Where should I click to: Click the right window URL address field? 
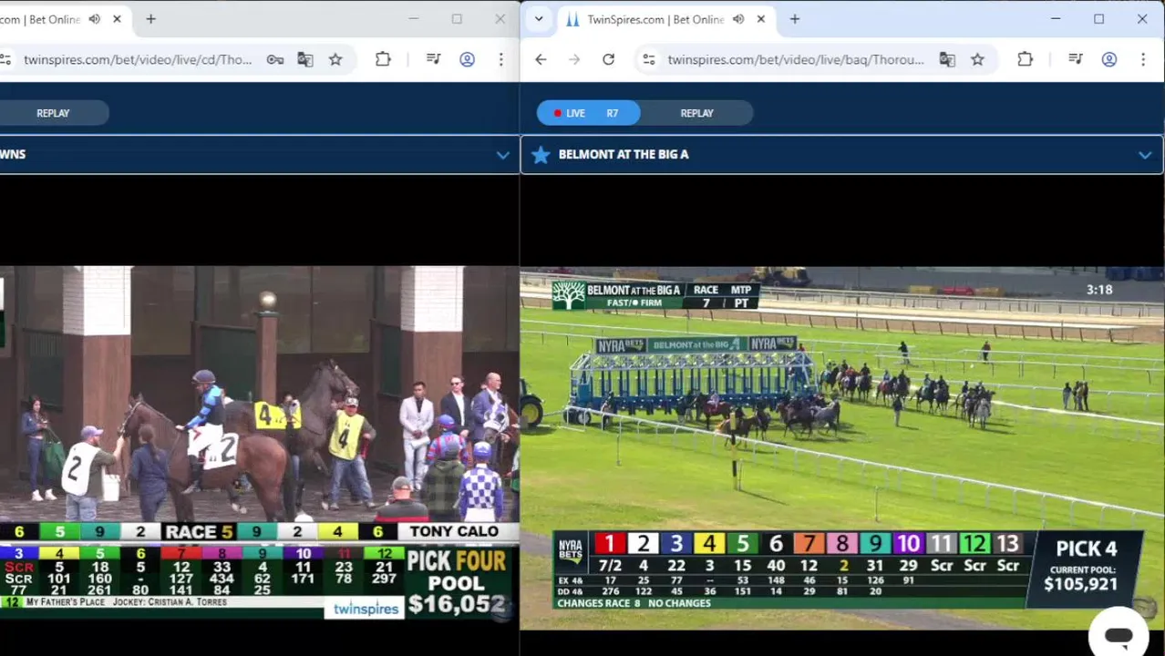point(795,59)
